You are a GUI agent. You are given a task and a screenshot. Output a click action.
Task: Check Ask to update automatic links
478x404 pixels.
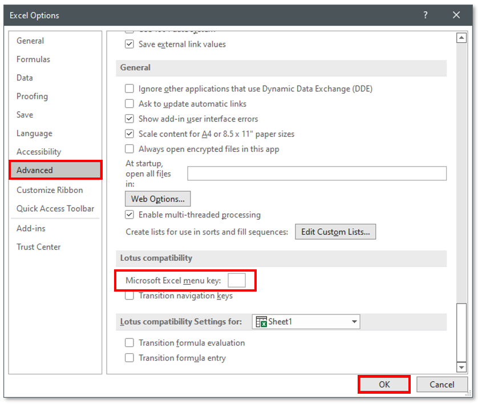[129, 104]
